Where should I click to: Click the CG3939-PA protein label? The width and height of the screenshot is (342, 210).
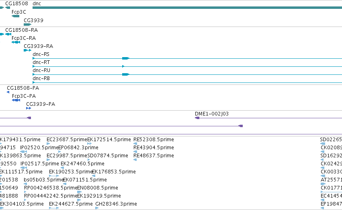coord(41,104)
